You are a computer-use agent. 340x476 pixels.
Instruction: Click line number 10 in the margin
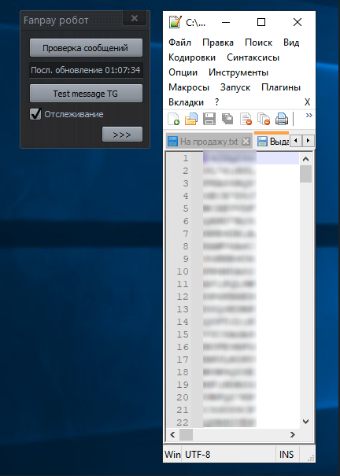(183, 271)
